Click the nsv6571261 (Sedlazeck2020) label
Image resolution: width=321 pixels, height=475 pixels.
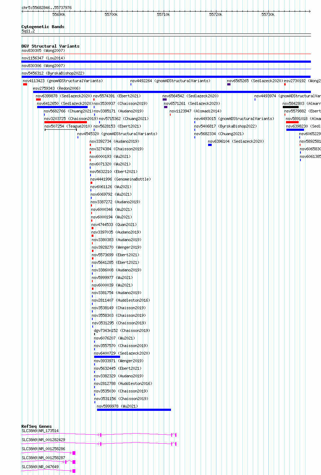click(x=192, y=103)
